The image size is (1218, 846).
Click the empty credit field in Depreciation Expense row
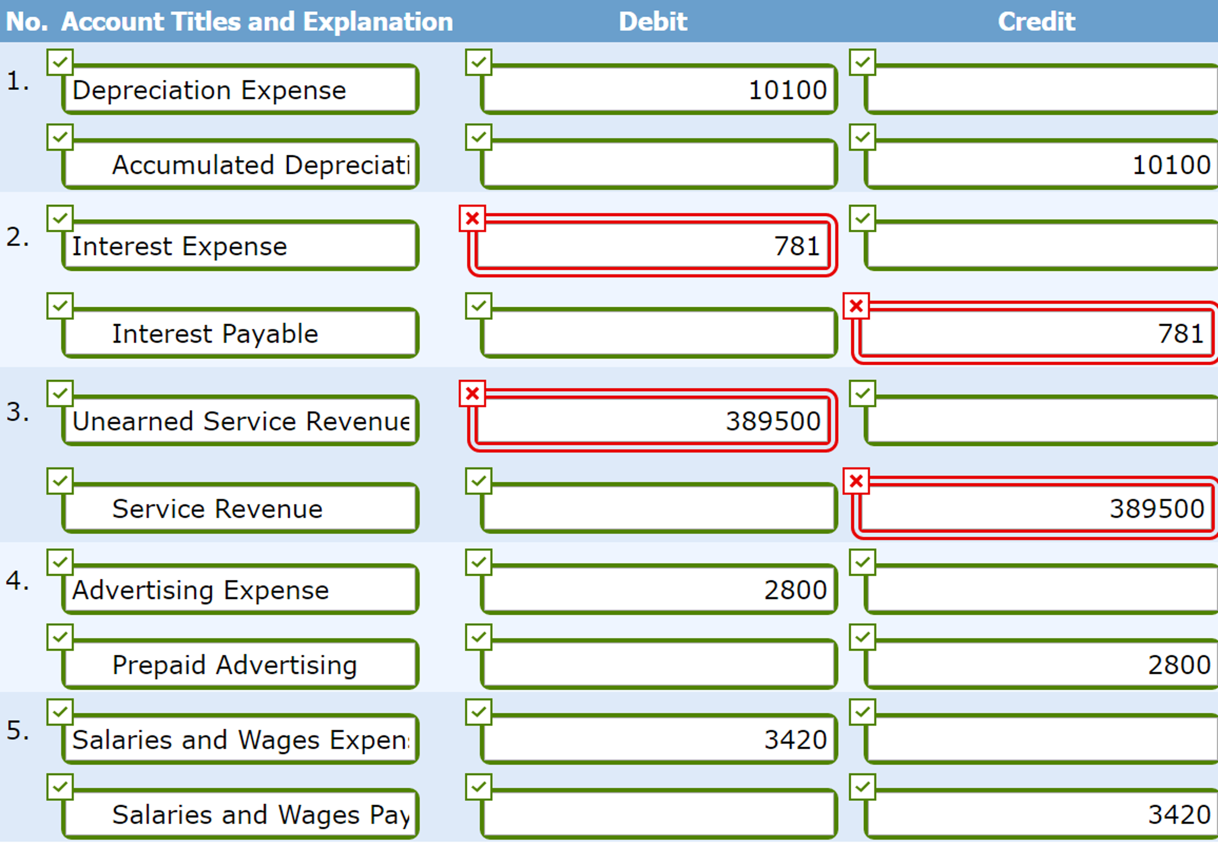(1042, 90)
